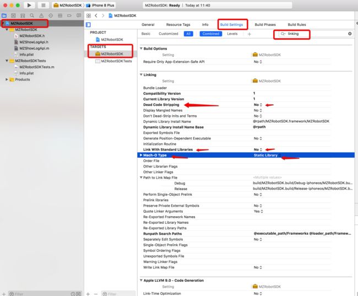Switch to the Resource Tags tab
The height and width of the screenshot is (296, 358).
[x=178, y=25]
